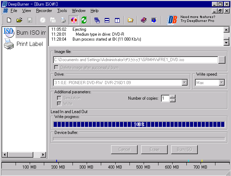Click the Burn ISO button

tap(184, 149)
